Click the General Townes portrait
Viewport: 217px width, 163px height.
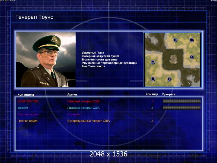46,59
